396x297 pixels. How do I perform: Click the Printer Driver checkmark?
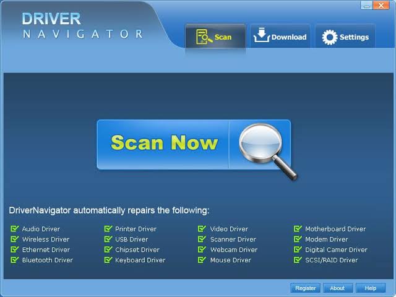tap(108, 228)
